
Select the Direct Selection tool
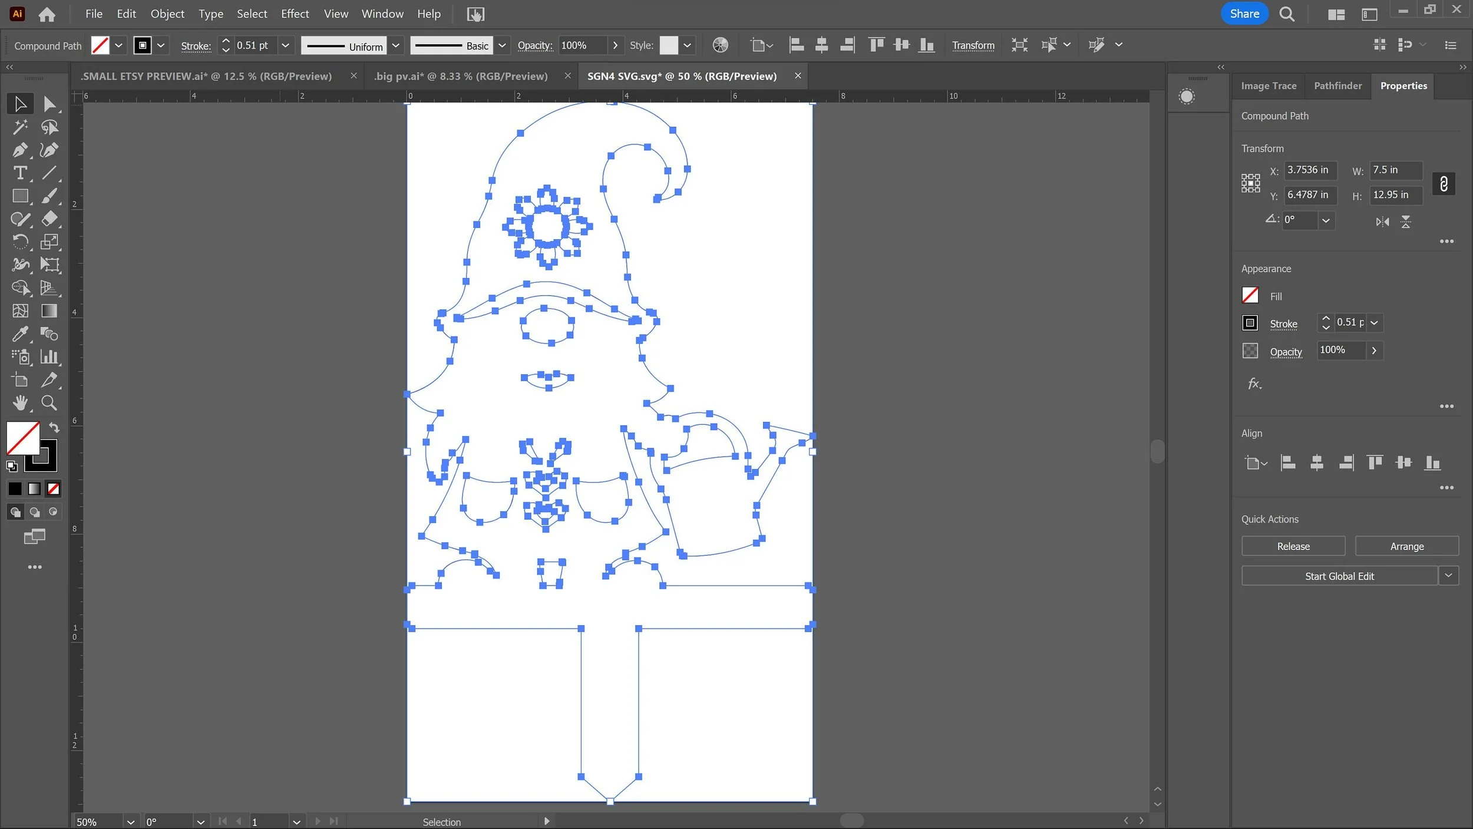pyautogui.click(x=49, y=104)
